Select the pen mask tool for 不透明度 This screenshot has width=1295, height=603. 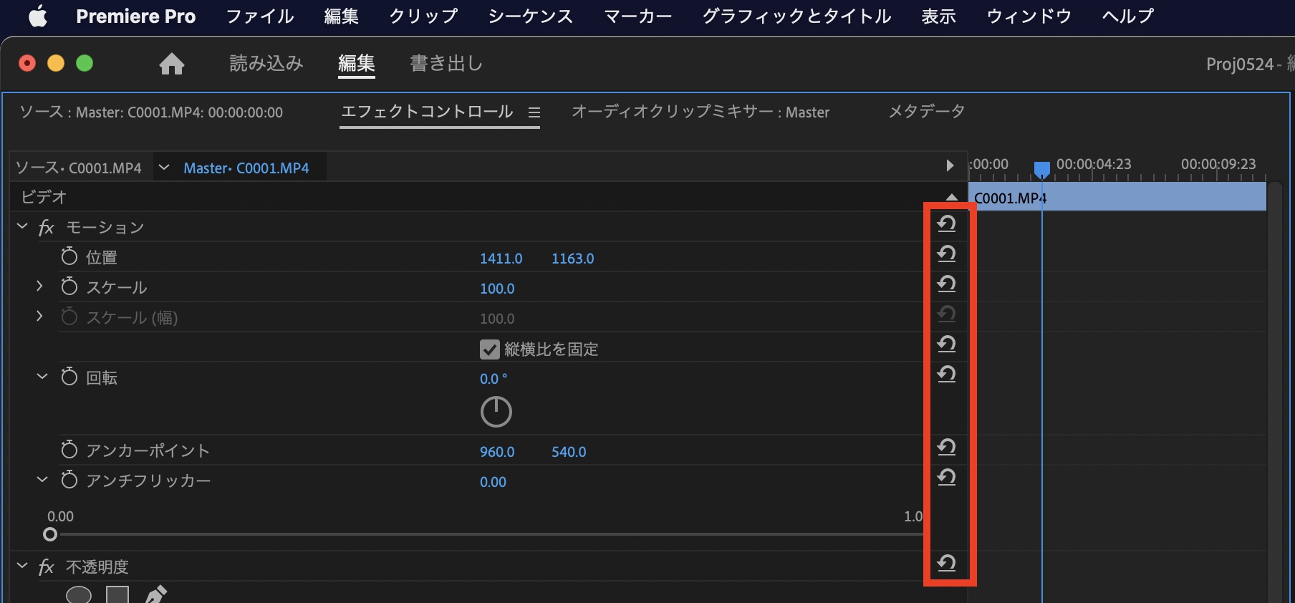coord(156,594)
